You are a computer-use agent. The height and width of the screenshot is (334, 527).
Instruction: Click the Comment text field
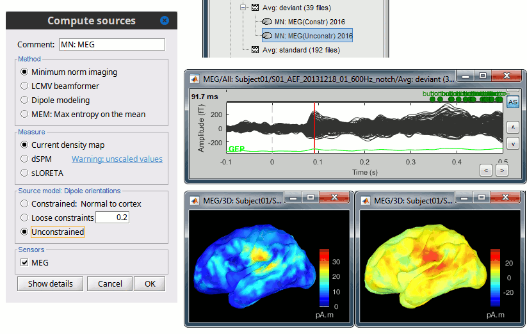(111, 45)
